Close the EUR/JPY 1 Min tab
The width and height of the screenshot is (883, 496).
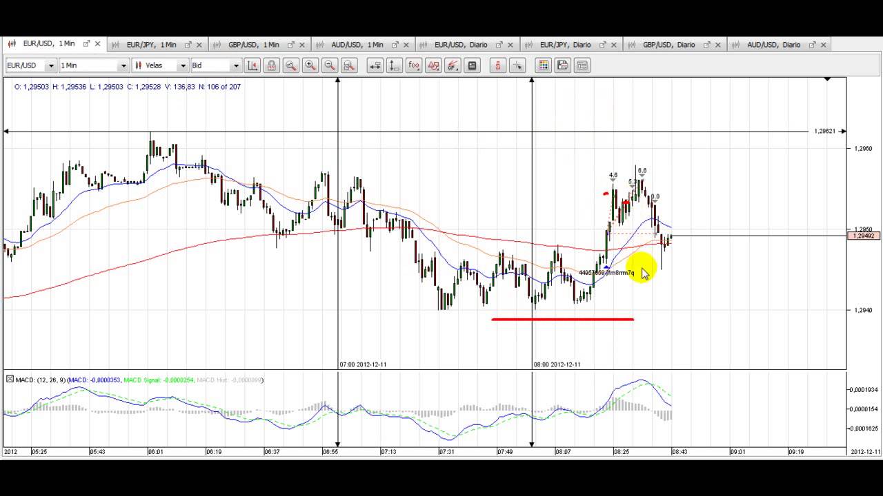(199, 45)
